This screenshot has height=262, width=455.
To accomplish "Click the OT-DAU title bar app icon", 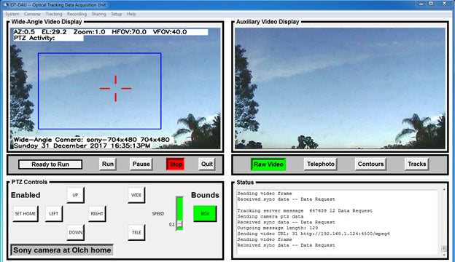I will (x=6, y=5).
